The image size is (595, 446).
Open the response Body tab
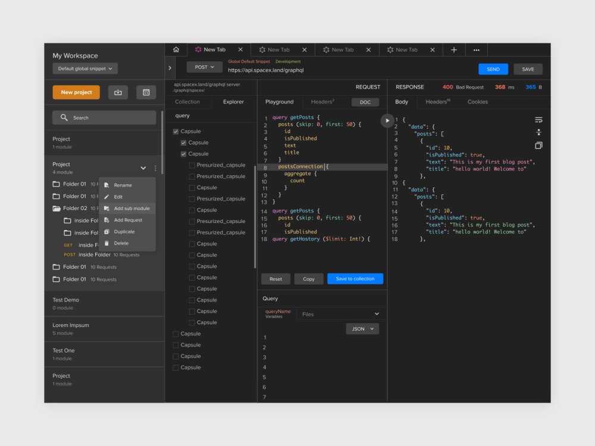[402, 102]
